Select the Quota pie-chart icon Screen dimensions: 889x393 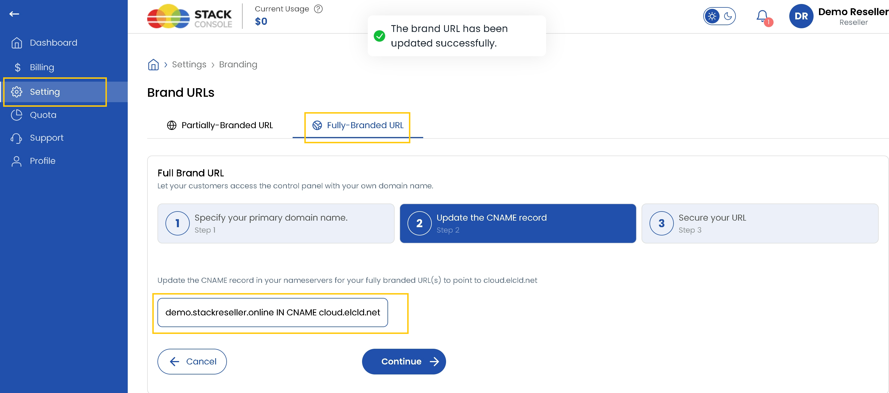[16, 115]
